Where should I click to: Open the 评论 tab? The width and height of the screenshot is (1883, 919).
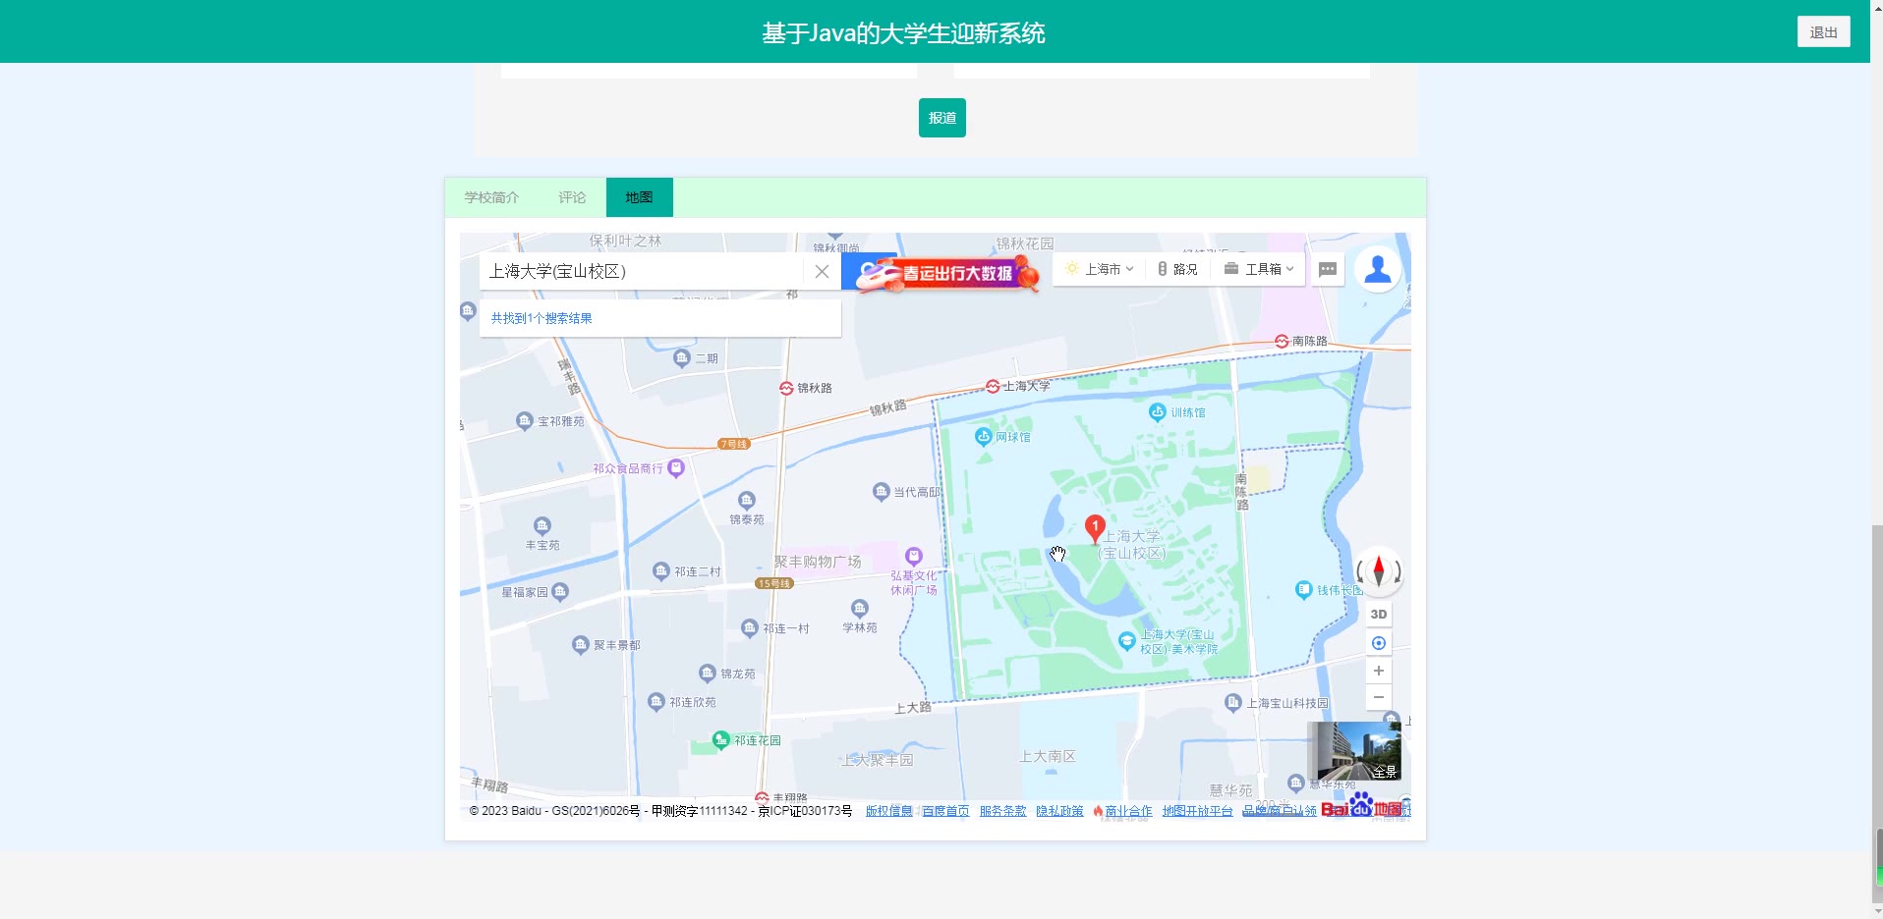(572, 197)
